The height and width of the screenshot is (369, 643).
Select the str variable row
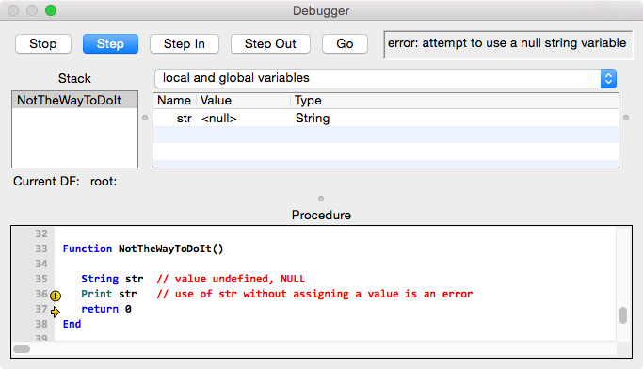(386, 118)
